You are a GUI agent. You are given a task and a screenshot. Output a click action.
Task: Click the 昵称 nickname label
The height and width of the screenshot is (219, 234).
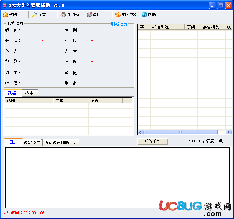click(13, 30)
